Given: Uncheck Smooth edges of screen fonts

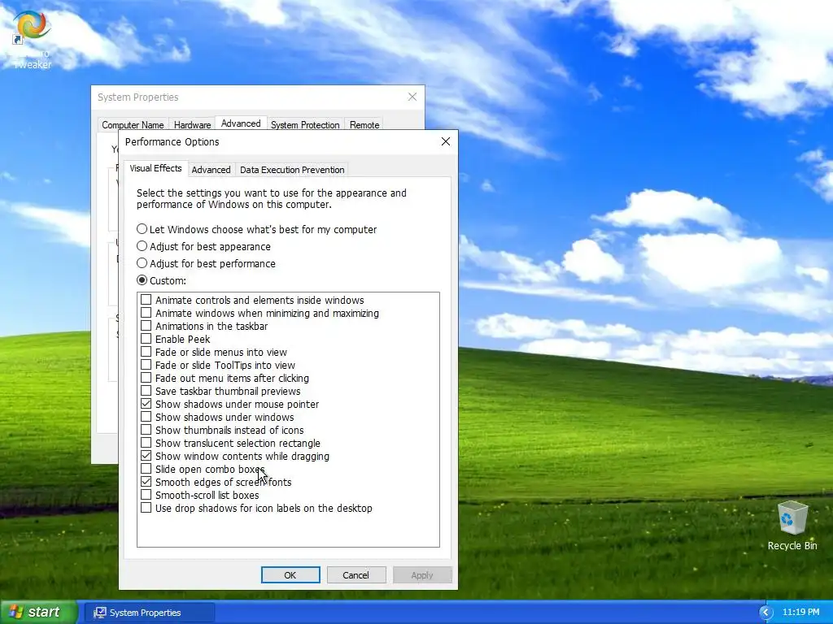Looking at the screenshot, I should coord(146,482).
